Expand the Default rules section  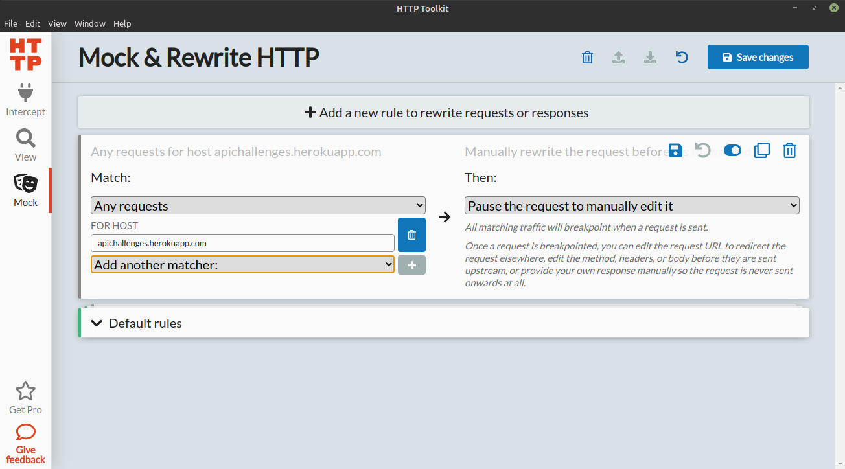[443, 323]
